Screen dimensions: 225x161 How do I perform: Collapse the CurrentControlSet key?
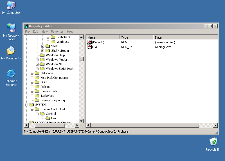32,109
